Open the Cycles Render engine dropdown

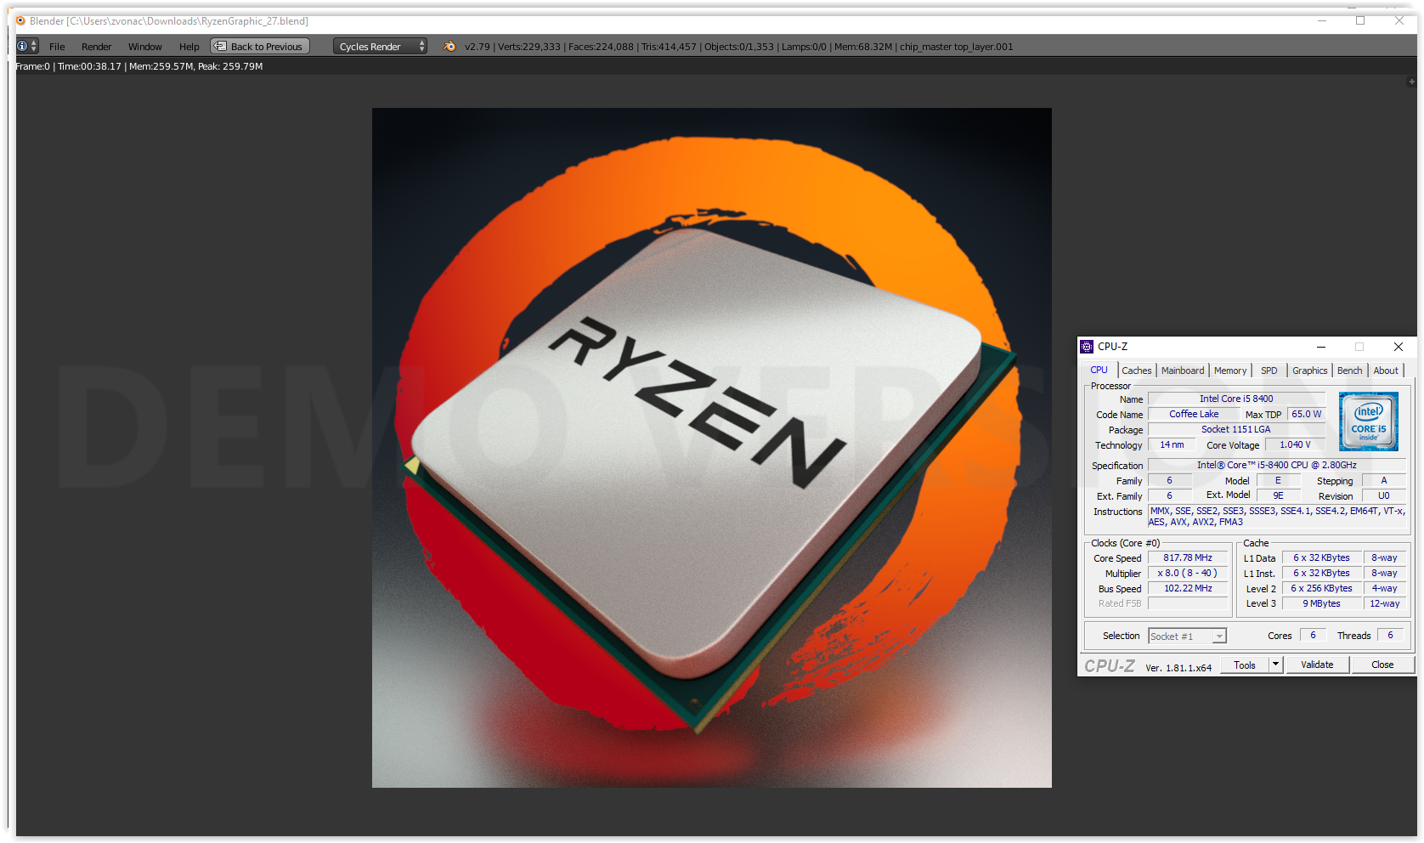(x=380, y=47)
